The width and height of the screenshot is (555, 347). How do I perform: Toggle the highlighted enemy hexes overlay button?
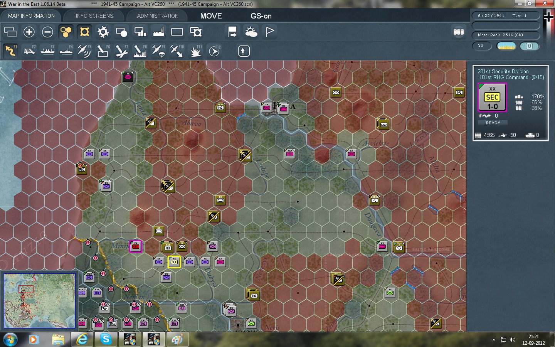[84, 32]
